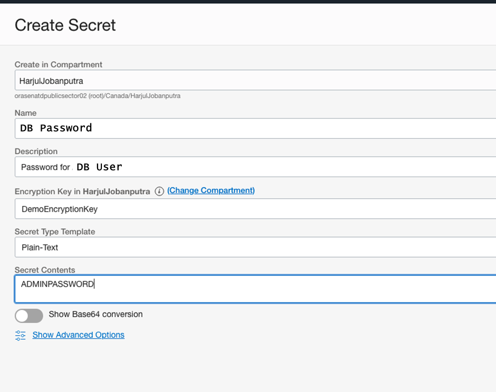
Task: Click the Secret Contents text area
Action: click(253, 289)
